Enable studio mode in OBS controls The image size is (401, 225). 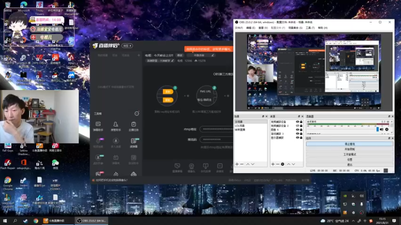[x=349, y=154]
